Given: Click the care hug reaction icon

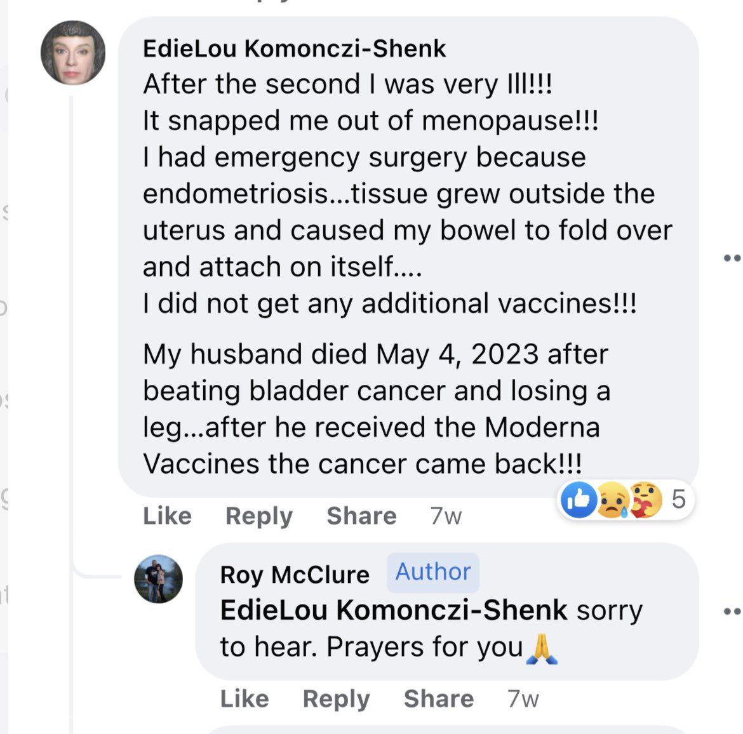Looking at the screenshot, I should tap(645, 500).
